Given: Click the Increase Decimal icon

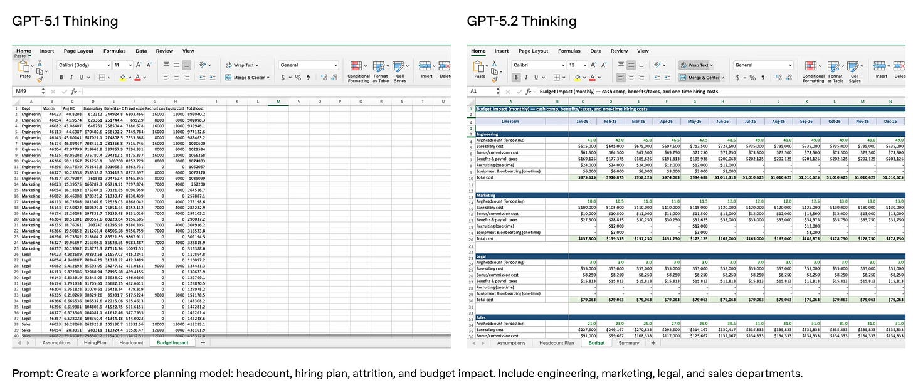Looking at the screenshot, I should [x=779, y=77].
